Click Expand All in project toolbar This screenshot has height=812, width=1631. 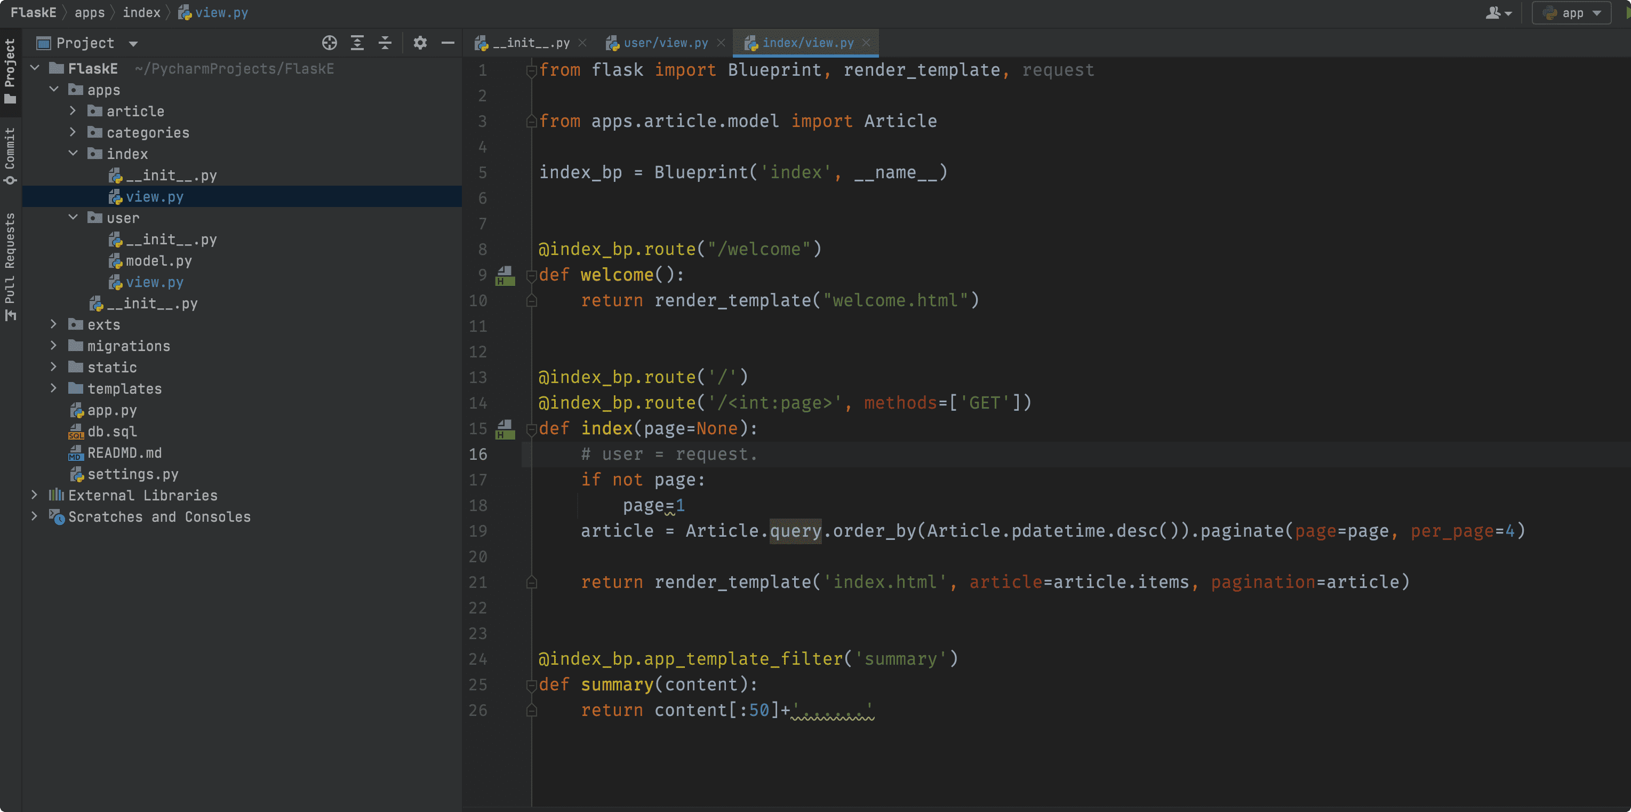pos(357,43)
